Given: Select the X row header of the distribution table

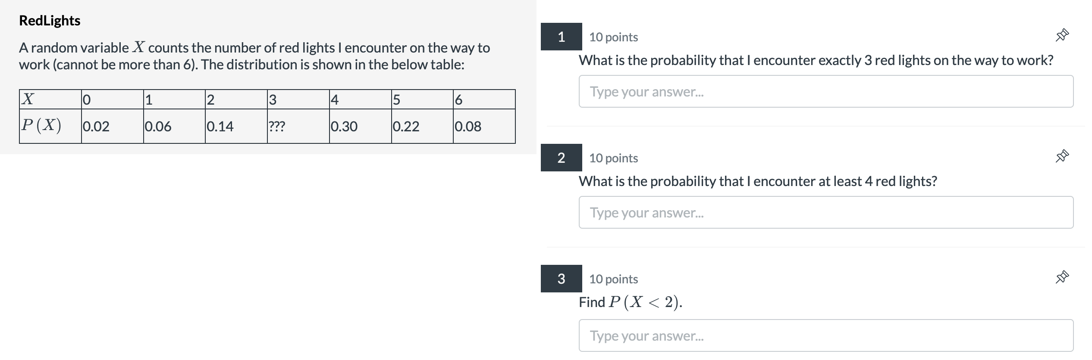Looking at the screenshot, I should coord(27,99).
